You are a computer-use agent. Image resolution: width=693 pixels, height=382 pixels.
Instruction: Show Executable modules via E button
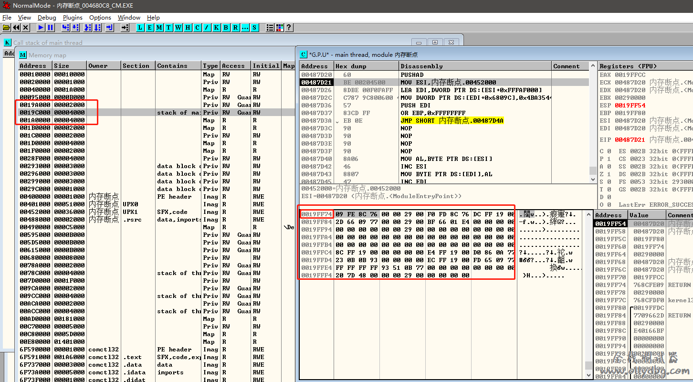coord(149,28)
